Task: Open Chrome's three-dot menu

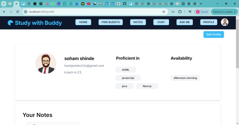Action: (235, 12)
